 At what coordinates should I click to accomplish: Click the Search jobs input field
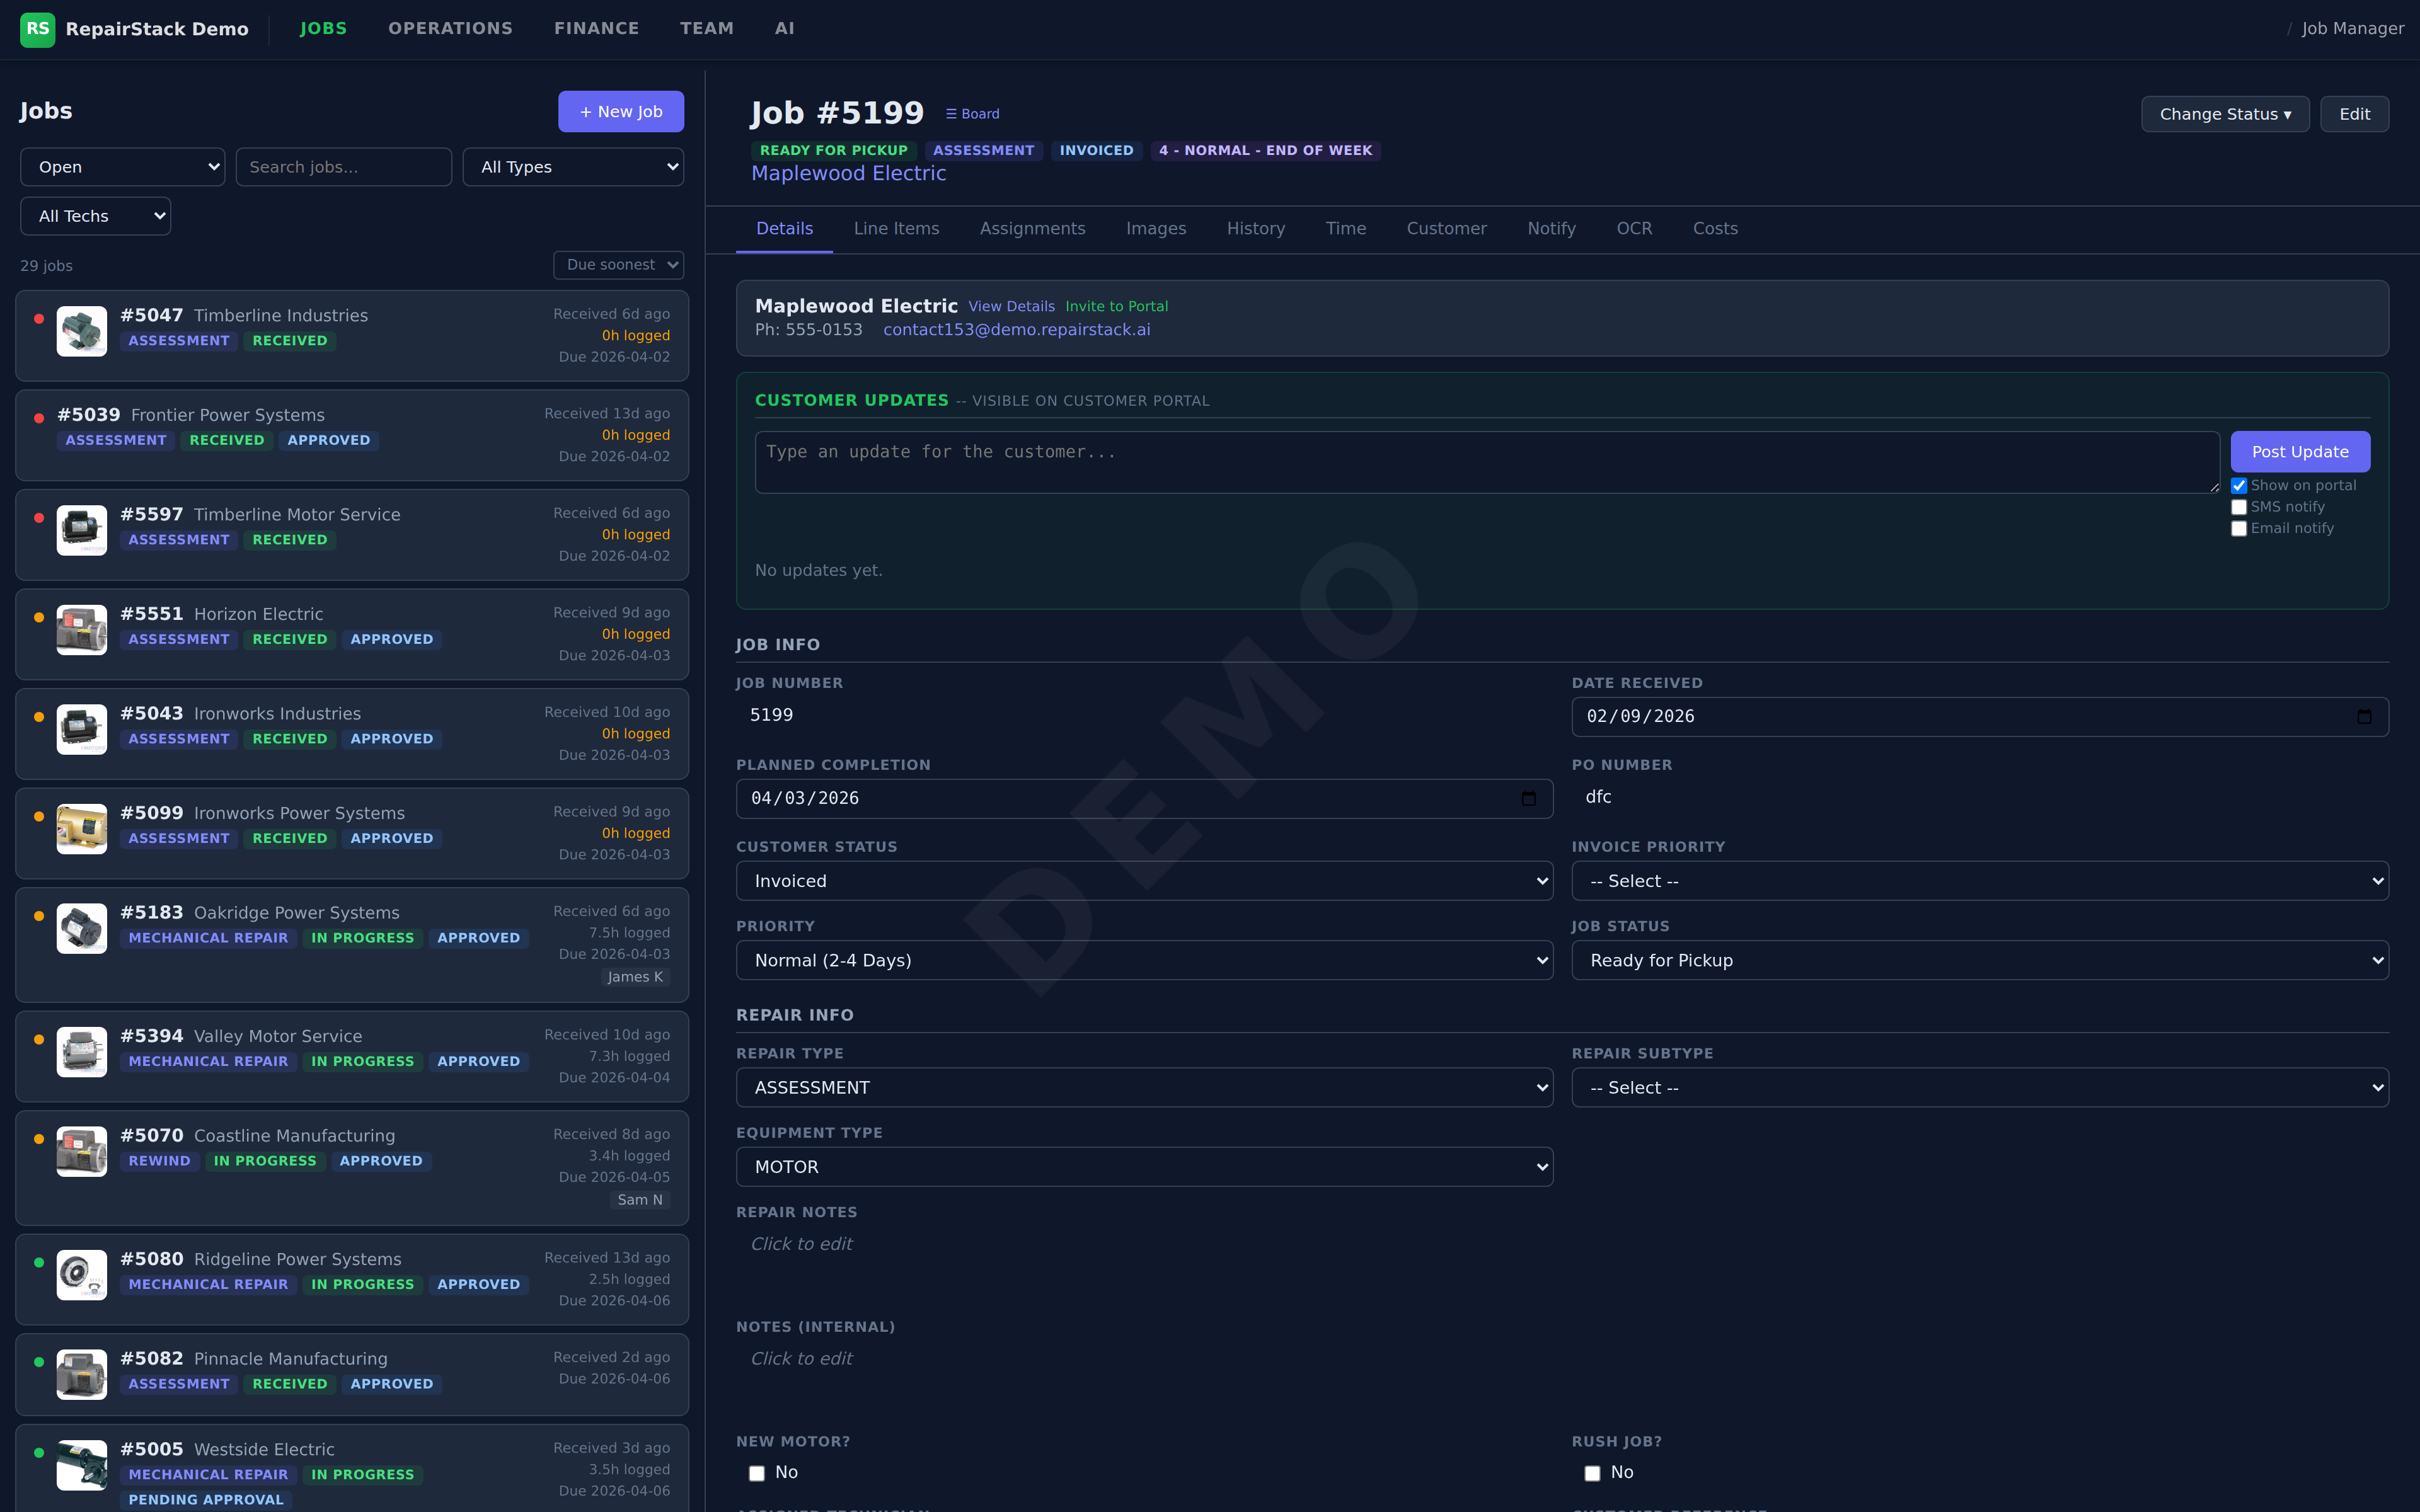tap(343, 167)
